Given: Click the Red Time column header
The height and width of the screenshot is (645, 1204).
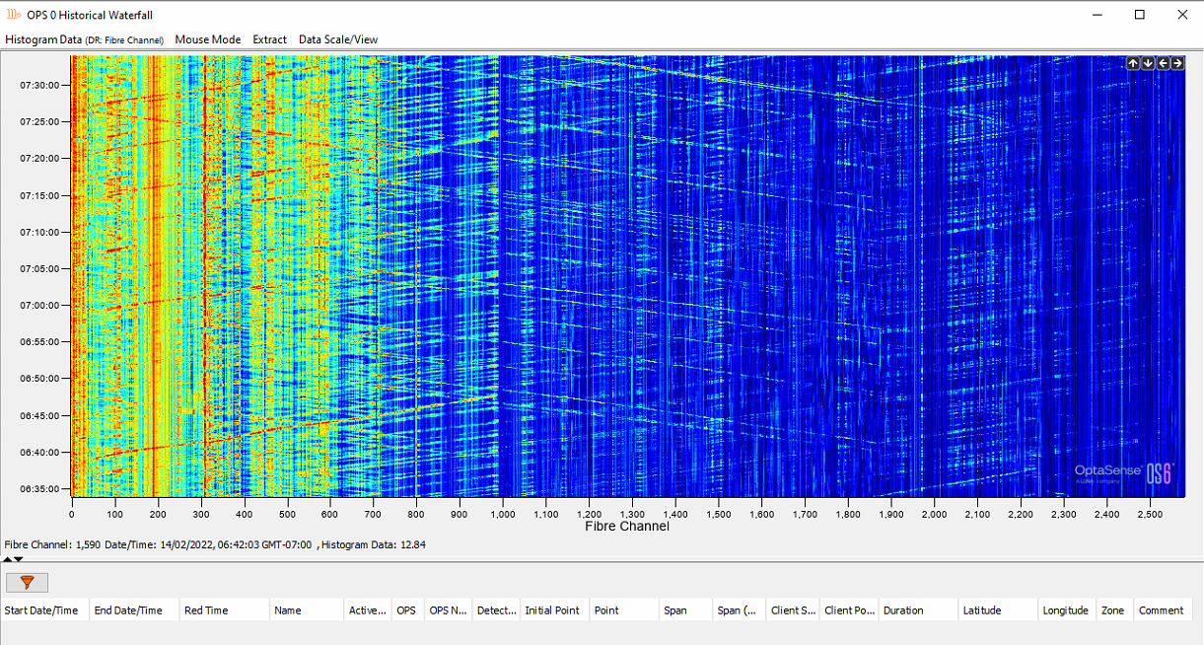Looking at the screenshot, I should pos(206,610).
